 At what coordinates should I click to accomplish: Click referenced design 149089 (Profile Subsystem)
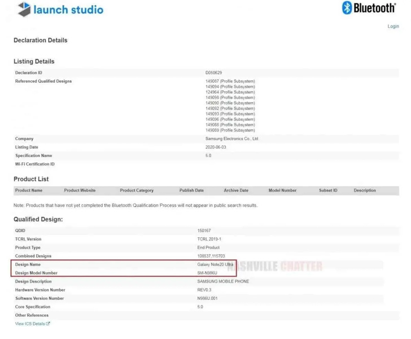tap(230, 131)
